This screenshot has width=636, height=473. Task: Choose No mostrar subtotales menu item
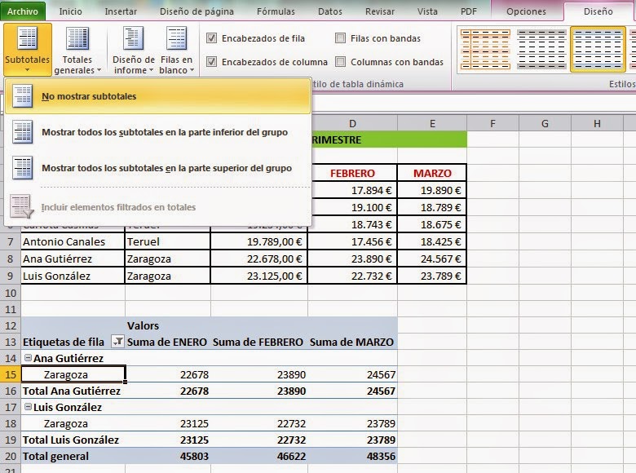(158, 96)
